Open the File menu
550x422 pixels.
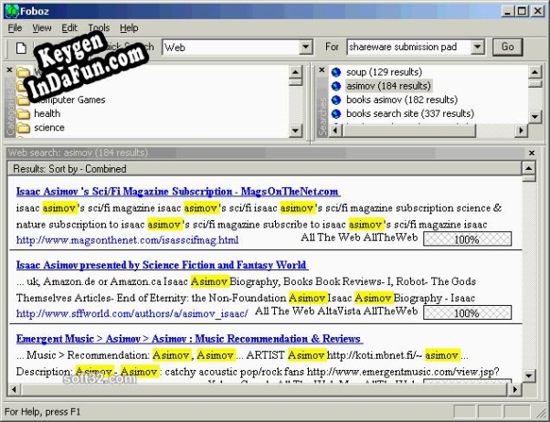pos(15,27)
